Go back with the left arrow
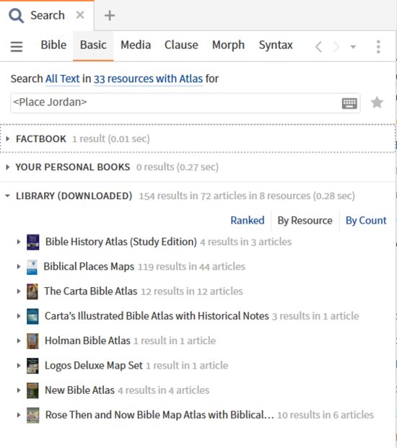This screenshot has width=397, height=448. coord(318,47)
